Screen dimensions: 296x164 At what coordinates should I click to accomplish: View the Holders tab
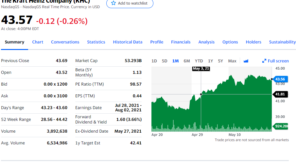pos(253,42)
